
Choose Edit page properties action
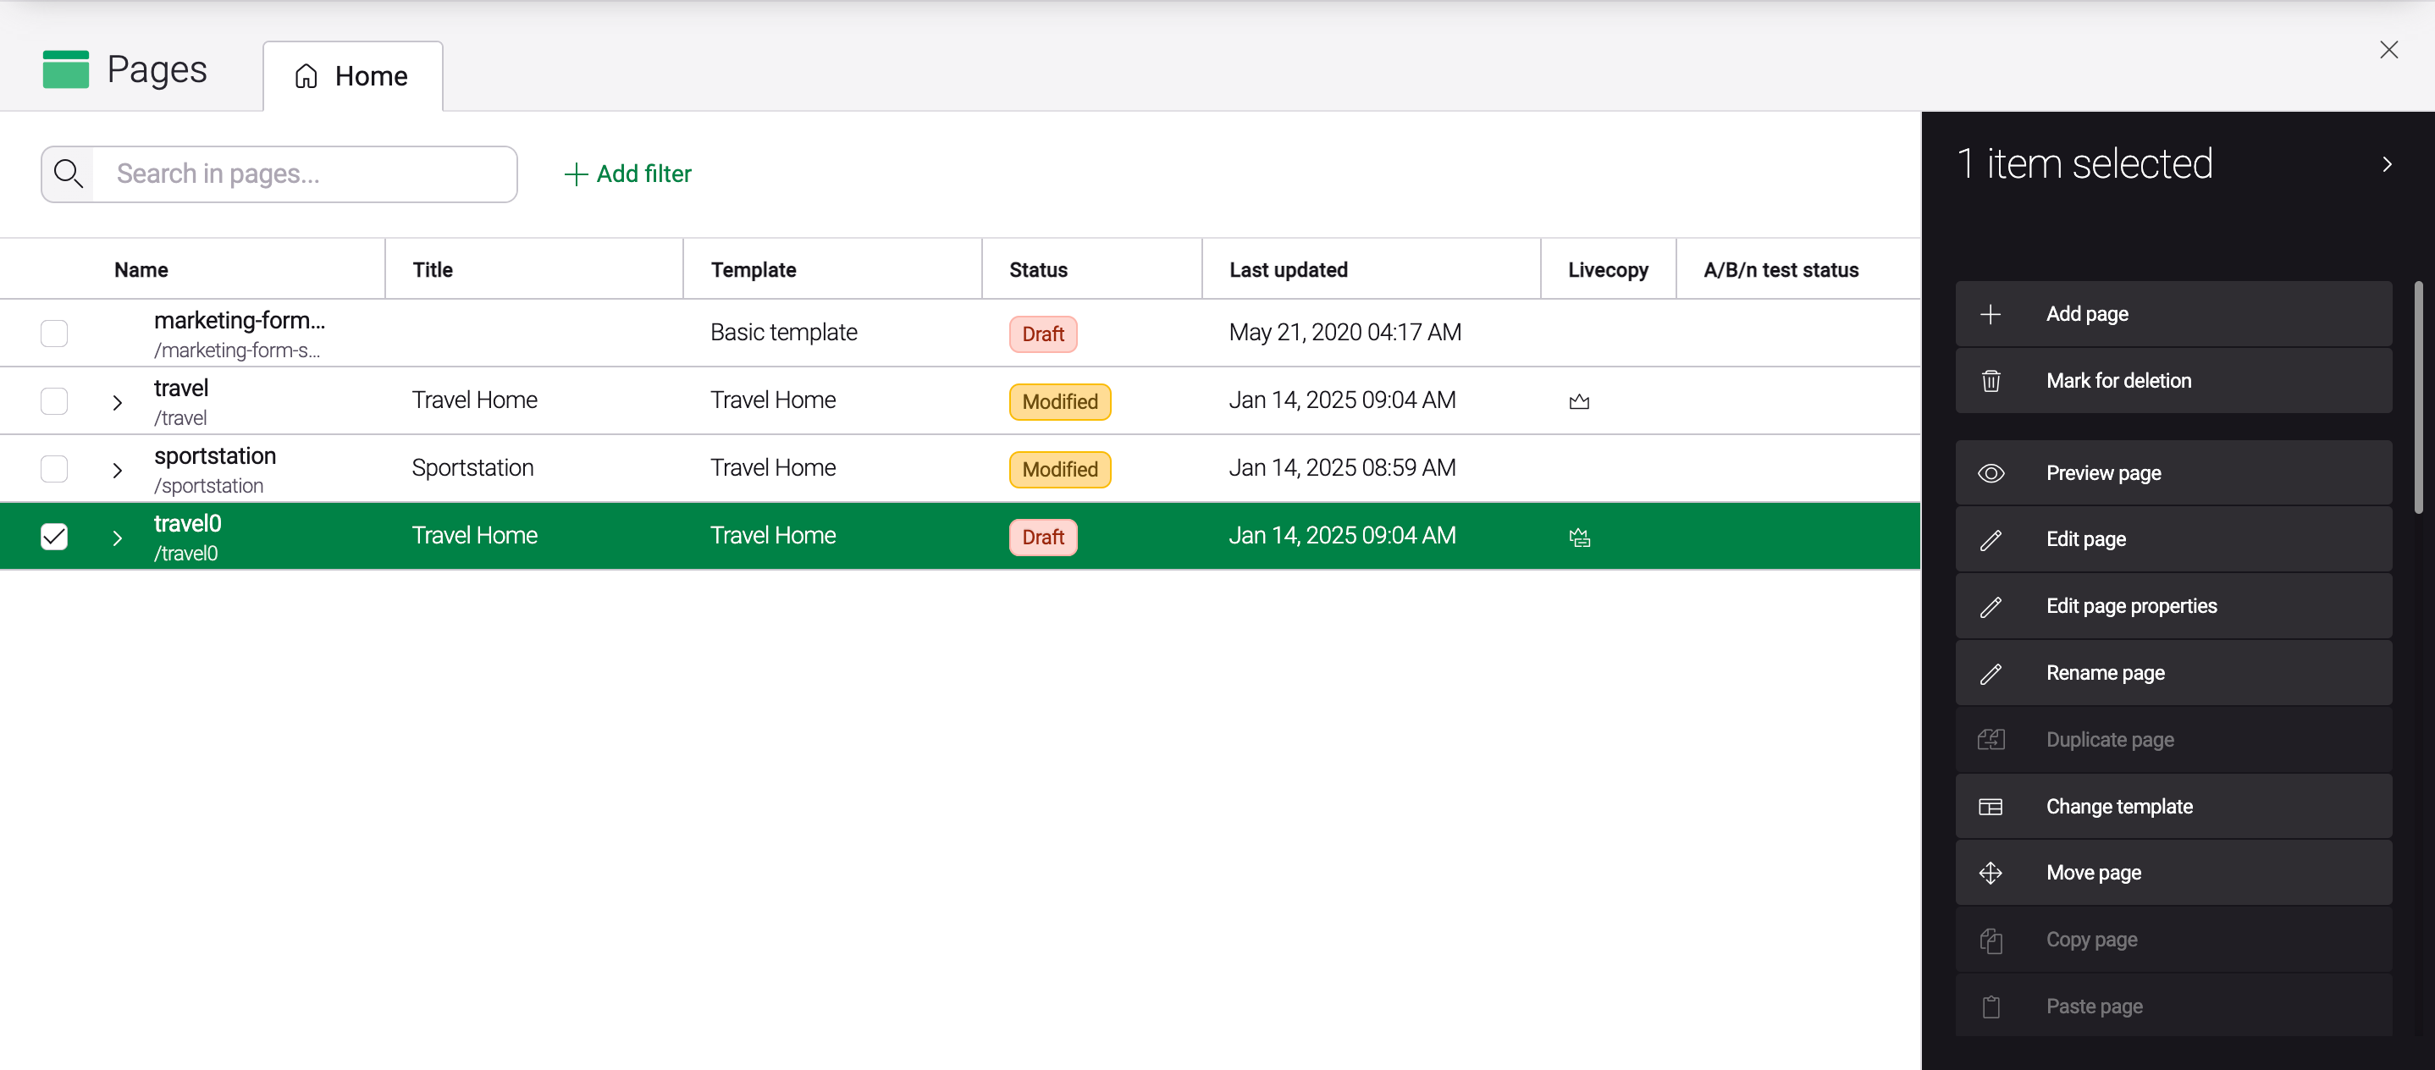click(2130, 606)
